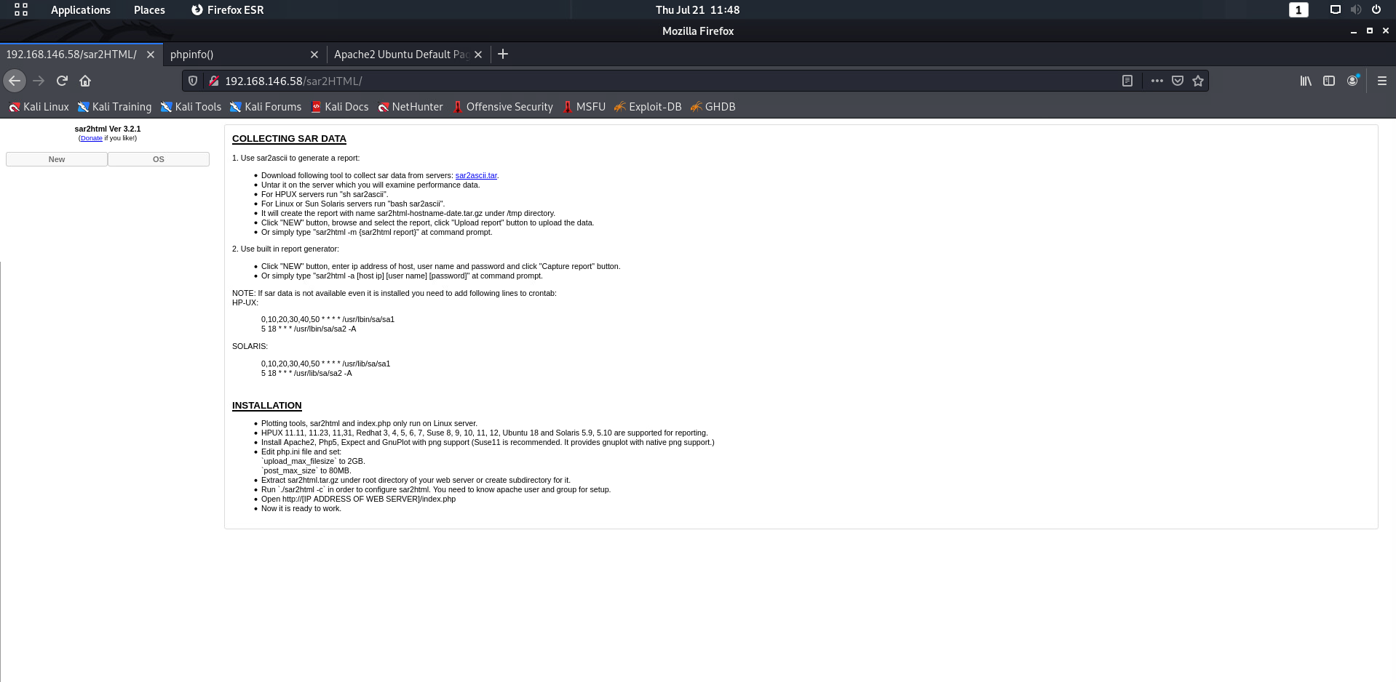Open the Places menu
The height and width of the screenshot is (682, 1396).
(x=149, y=9)
